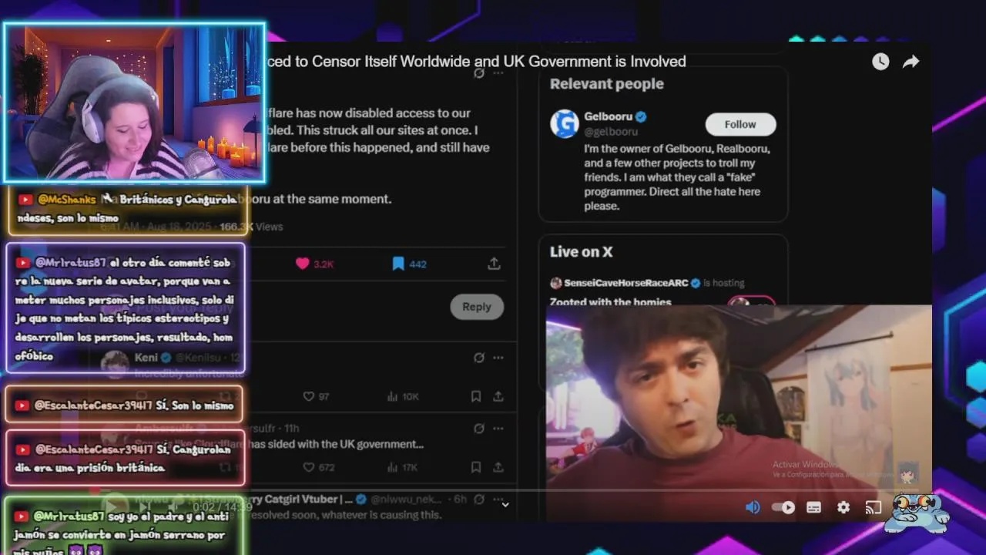Like Keni's reply showing 97
The width and height of the screenshot is (986, 555).
click(x=308, y=396)
